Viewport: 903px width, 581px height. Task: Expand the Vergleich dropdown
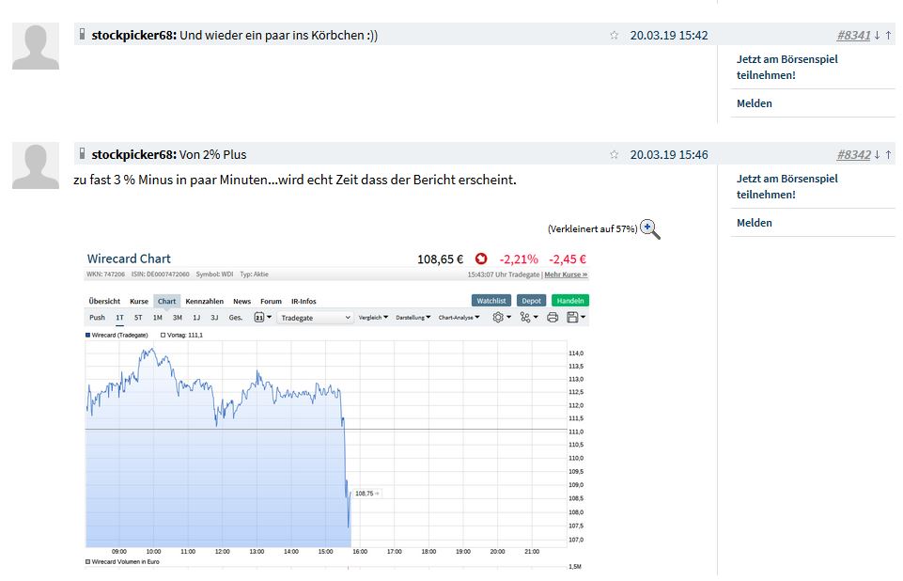point(374,318)
